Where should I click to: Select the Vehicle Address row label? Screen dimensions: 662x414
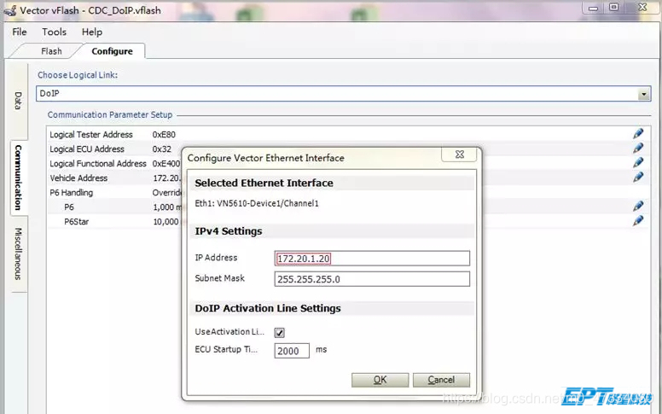pos(78,178)
